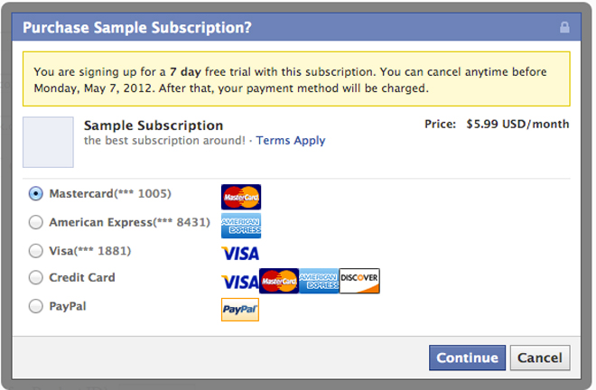Image resolution: width=596 pixels, height=390 pixels.
Task: Select the Mastercard ending 1005 radio button
Action: [36, 194]
